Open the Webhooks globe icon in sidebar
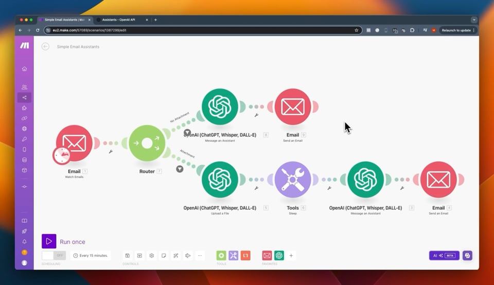494x285 pixels. [24, 129]
